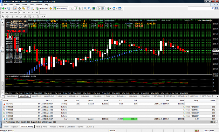Zoom in on the chart
219x132 pixels.
[x=85, y=8]
